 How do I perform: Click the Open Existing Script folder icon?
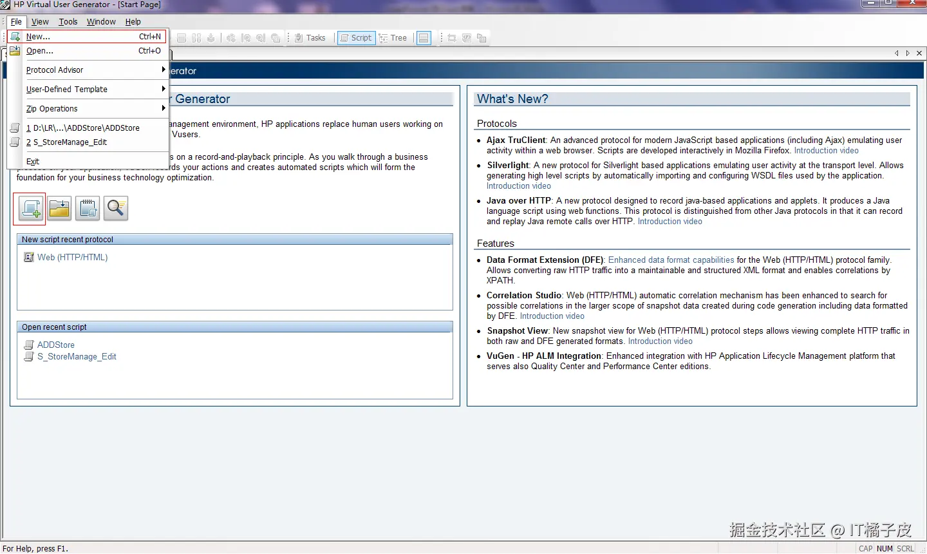click(59, 209)
